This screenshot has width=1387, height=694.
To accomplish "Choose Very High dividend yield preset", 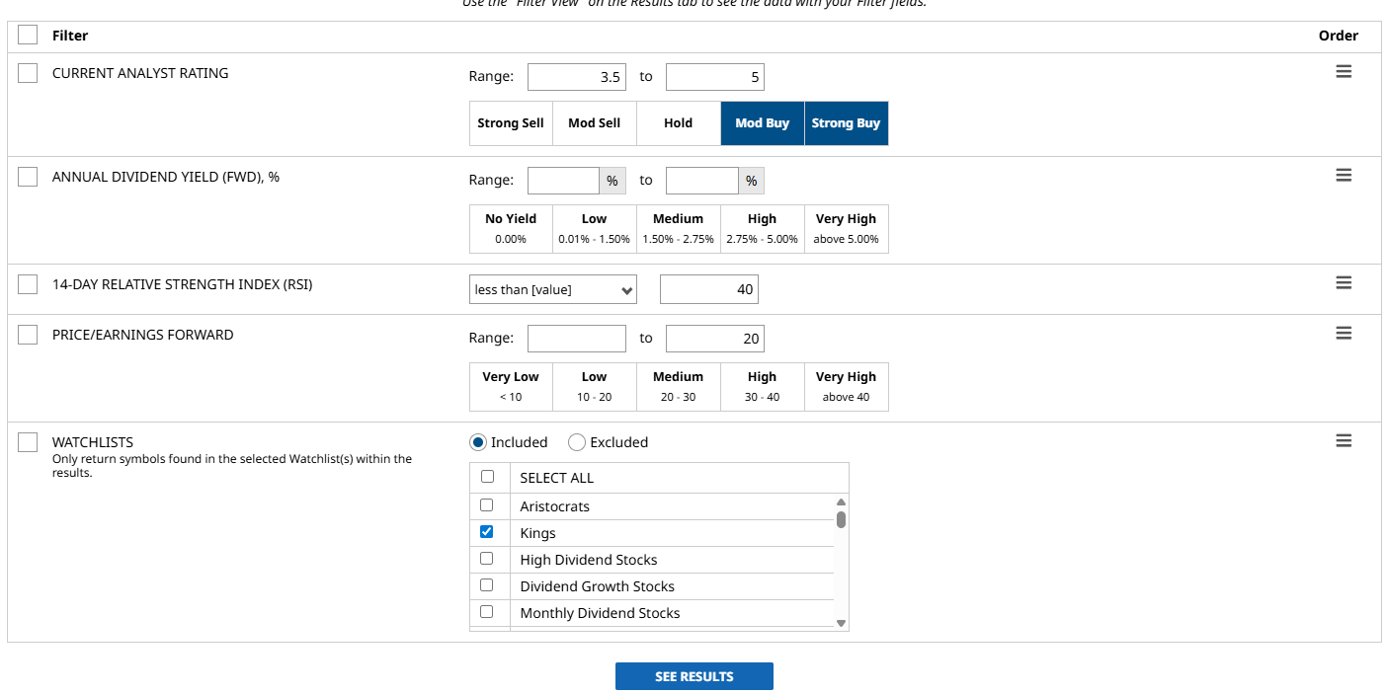I will click(x=846, y=228).
